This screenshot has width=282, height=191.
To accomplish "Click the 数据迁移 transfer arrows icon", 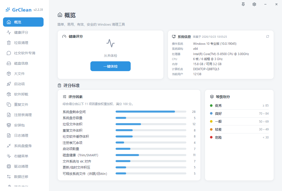I will pyautogui.click(x=9, y=177).
